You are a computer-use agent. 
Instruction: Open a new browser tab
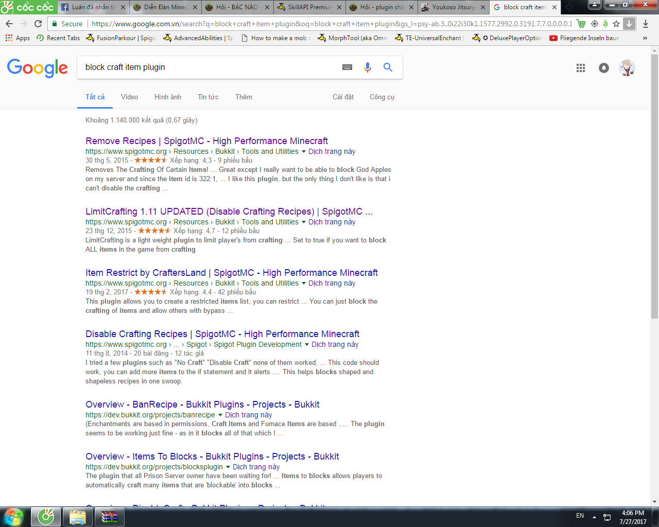(569, 7)
